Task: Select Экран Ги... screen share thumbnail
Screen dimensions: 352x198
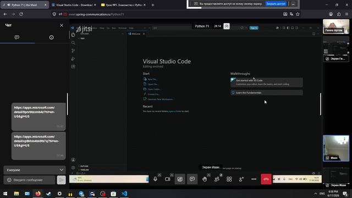Action: pyautogui.click(x=336, y=50)
